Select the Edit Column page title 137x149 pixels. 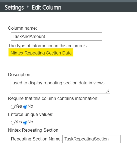(46, 7)
